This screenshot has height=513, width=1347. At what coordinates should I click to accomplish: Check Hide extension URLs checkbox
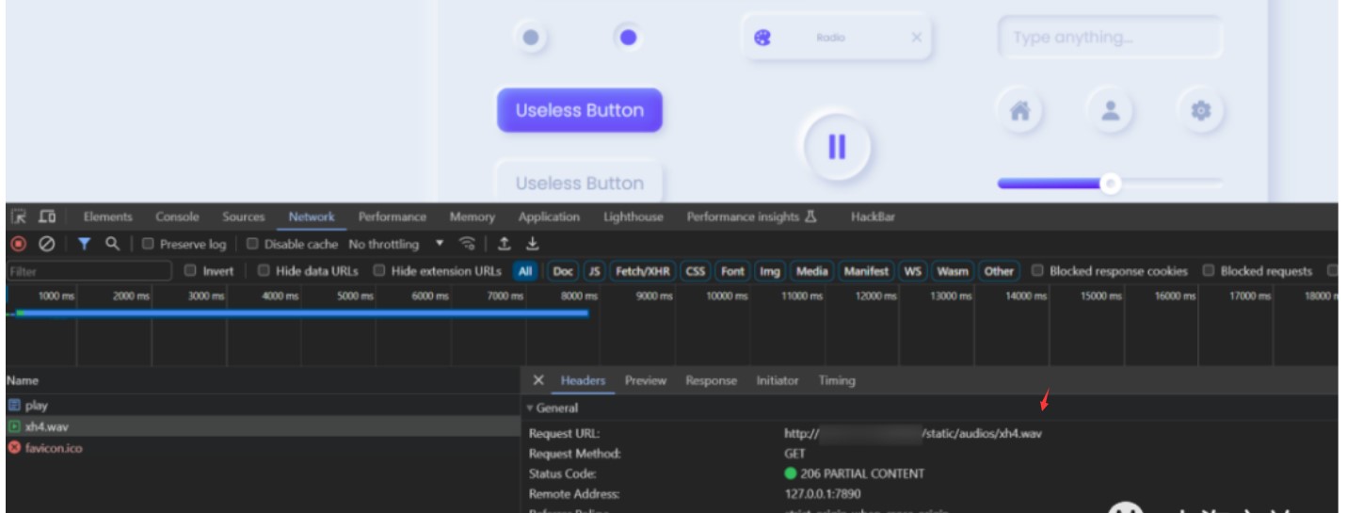[x=379, y=271]
